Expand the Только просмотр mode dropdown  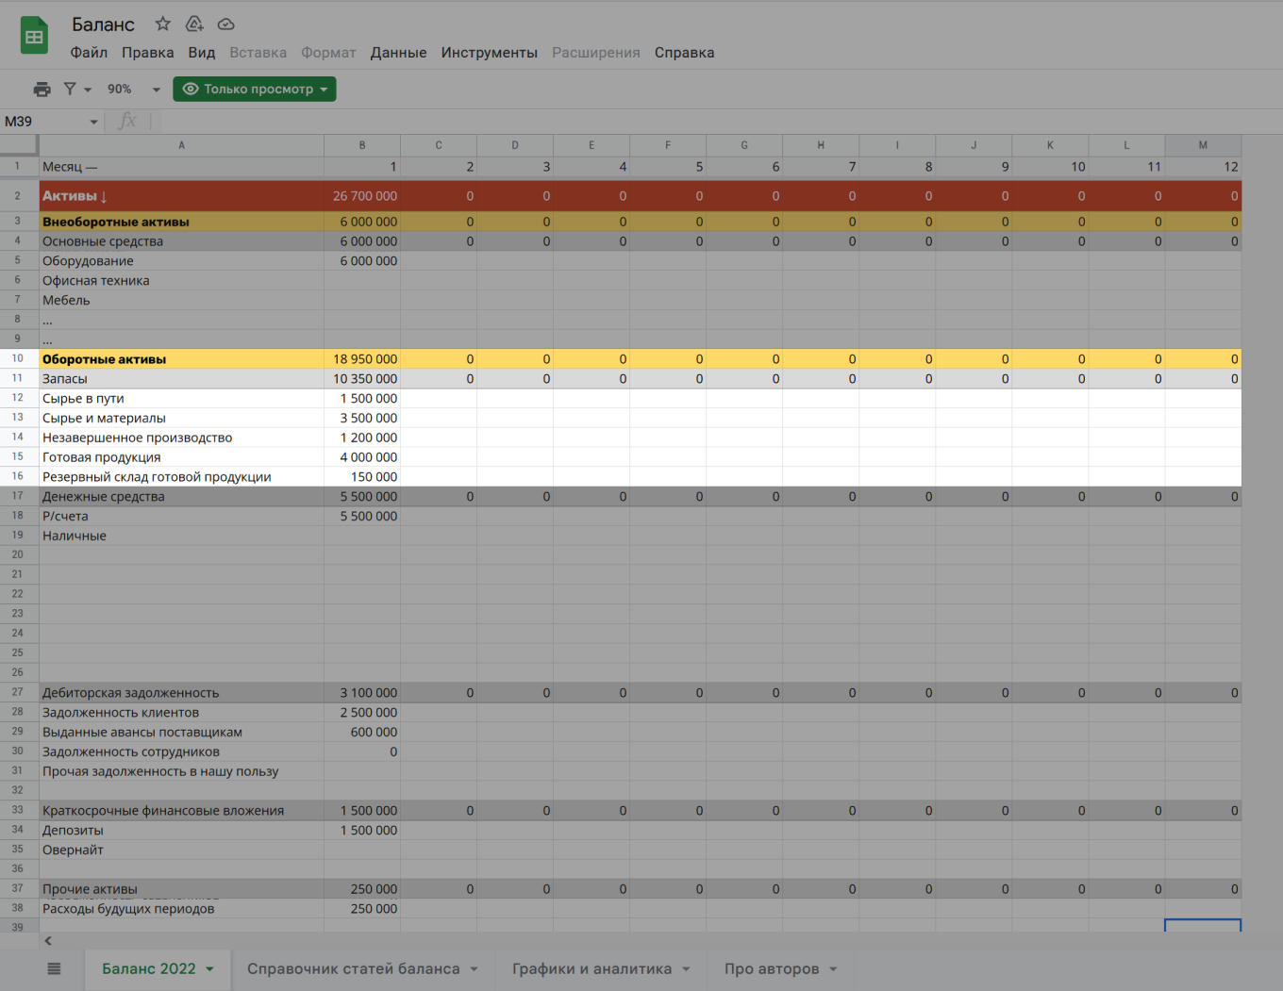[324, 89]
